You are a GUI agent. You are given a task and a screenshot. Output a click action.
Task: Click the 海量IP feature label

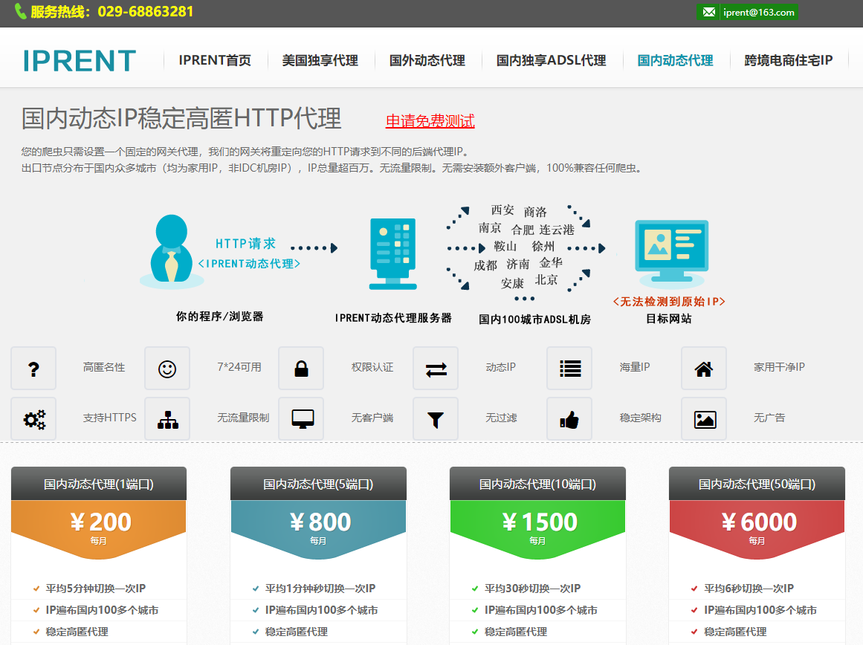point(635,367)
